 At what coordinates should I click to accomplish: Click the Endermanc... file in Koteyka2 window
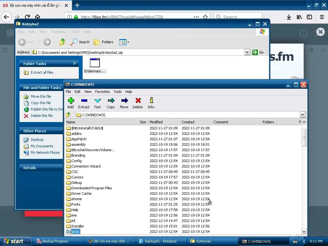pos(94,66)
